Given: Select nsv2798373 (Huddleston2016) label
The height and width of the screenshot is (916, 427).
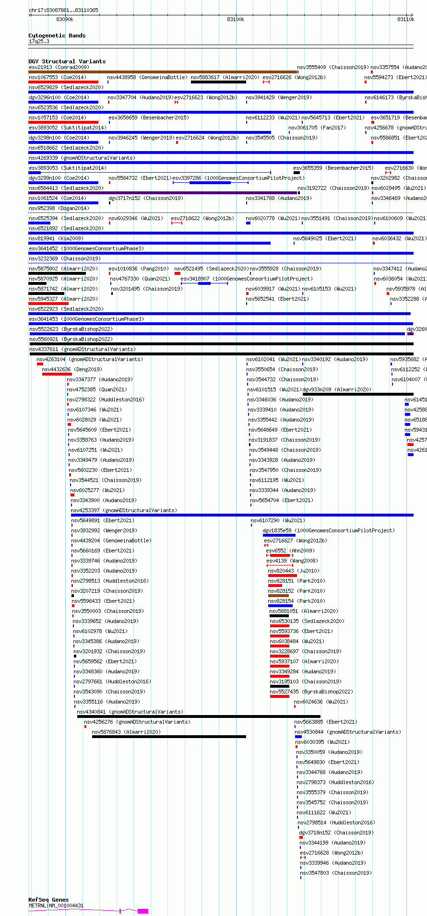Looking at the screenshot, I should coord(335,783).
